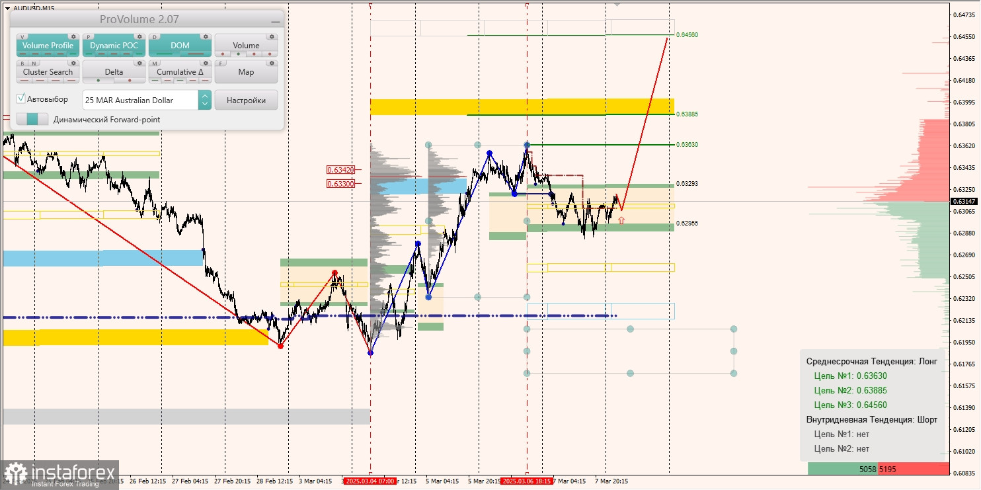This screenshot has width=981, height=490.
Task: Click the M hotkey tag on Cumulative Δ
Action: 155,63
